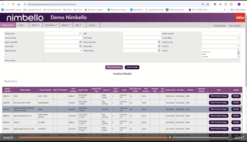Screen dimensions: 247x142
Task: Open calendar for Export Date
Action: click(159, 46)
